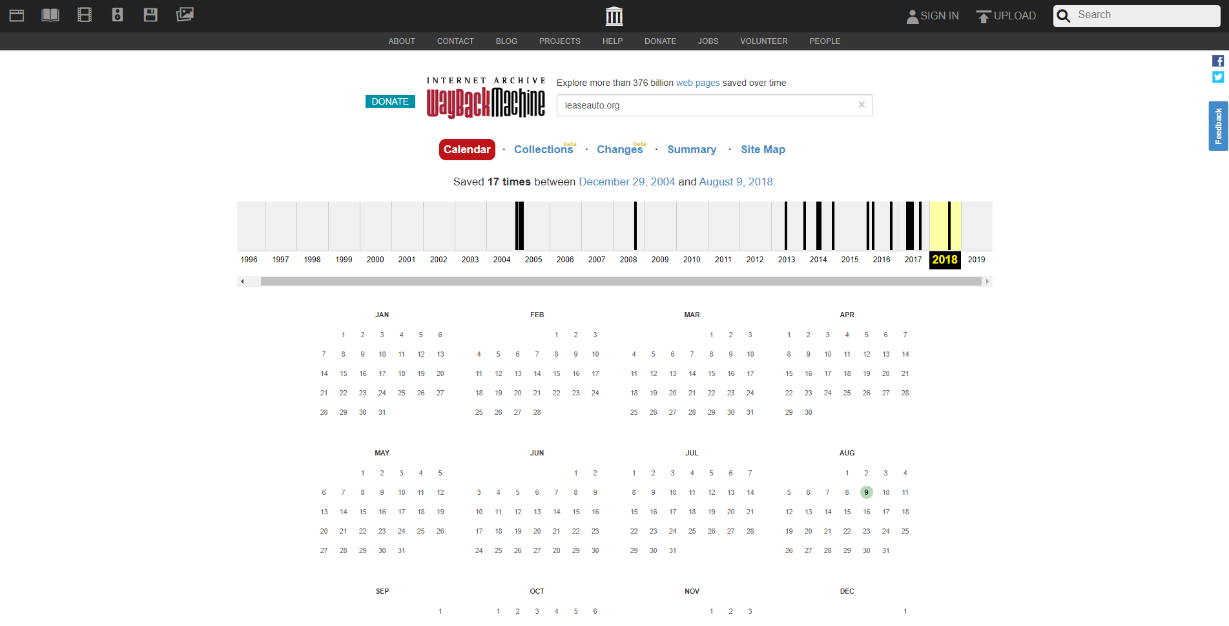Clear the leaseauto.org URL field
Image resolution: width=1229 pixels, height=626 pixels.
pyautogui.click(x=862, y=105)
